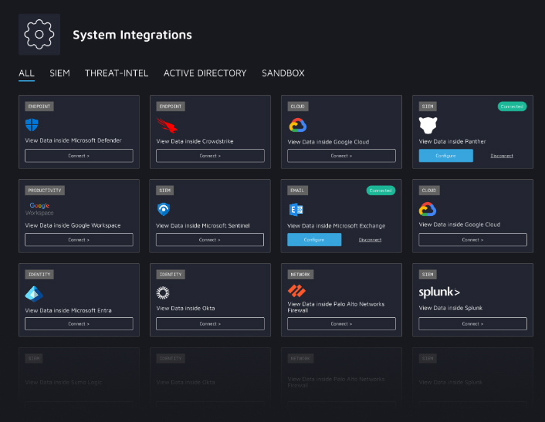Viewport: 545px width, 422px height.
Task: Configure the Panther integration
Action: click(x=446, y=156)
